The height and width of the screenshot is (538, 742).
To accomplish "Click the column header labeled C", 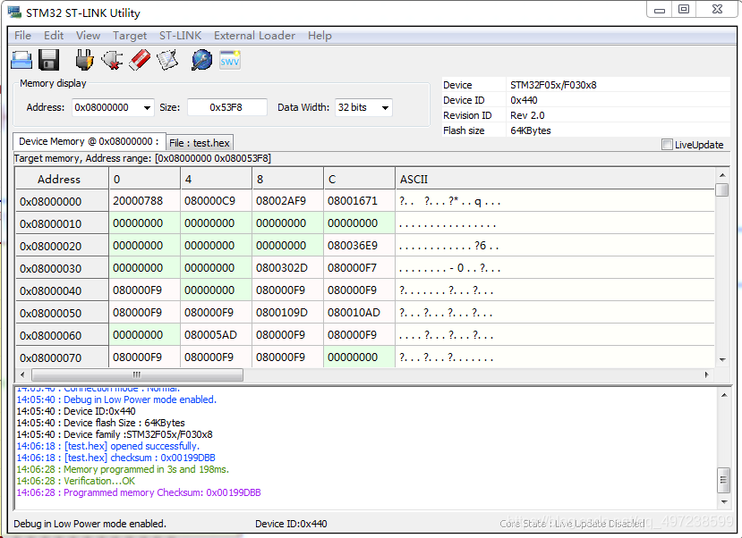I will pyautogui.click(x=359, y=179).
